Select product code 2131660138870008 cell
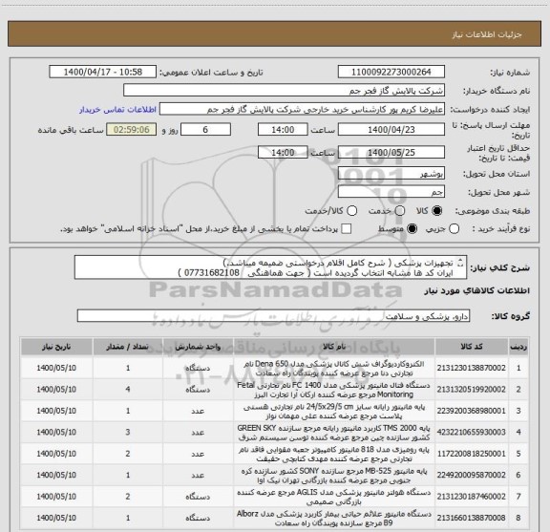The width and height of the screenshot is (550, 532). (x=472, y=518)
